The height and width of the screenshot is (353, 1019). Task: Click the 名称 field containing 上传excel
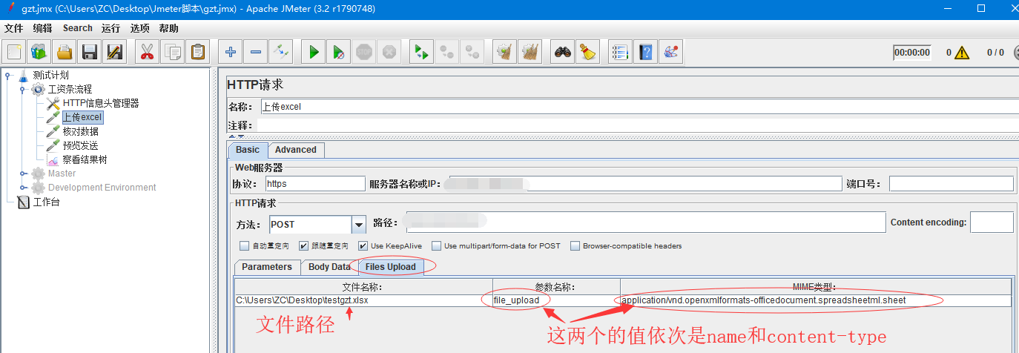(x=639, y=106)
